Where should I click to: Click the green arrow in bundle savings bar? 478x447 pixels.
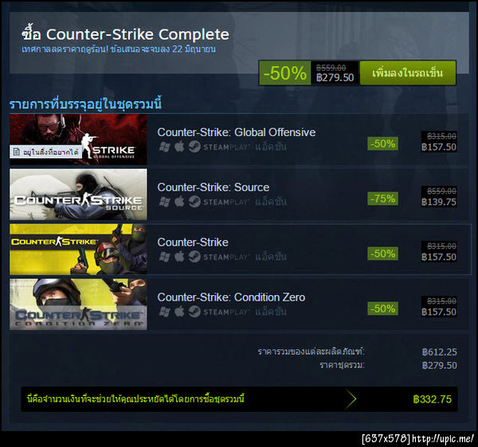coord(351,399)
